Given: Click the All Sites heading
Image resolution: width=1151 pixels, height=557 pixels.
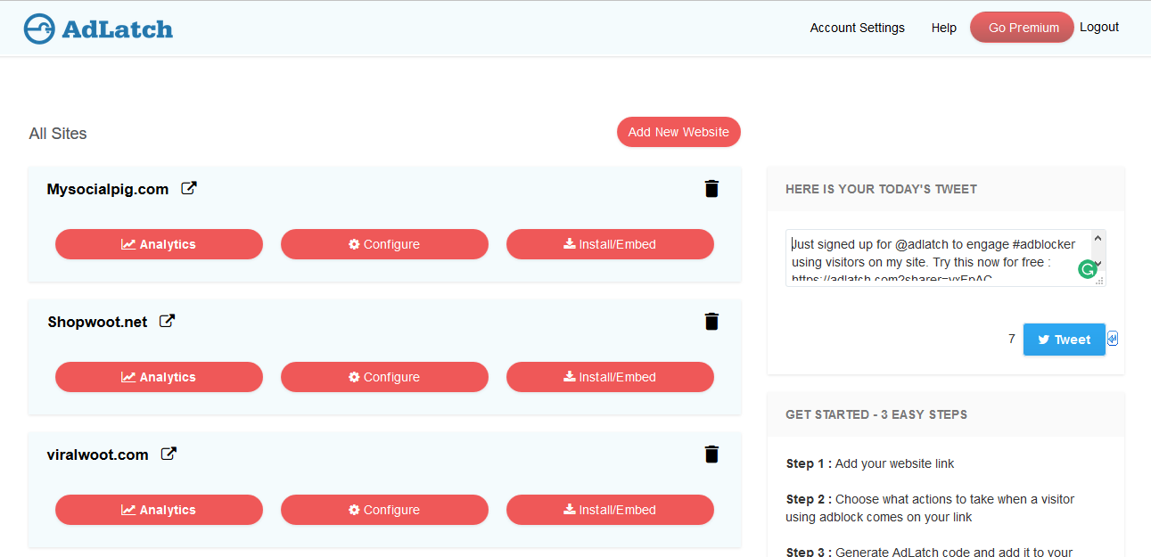Looking at the screenshot, I should [58, 134].
